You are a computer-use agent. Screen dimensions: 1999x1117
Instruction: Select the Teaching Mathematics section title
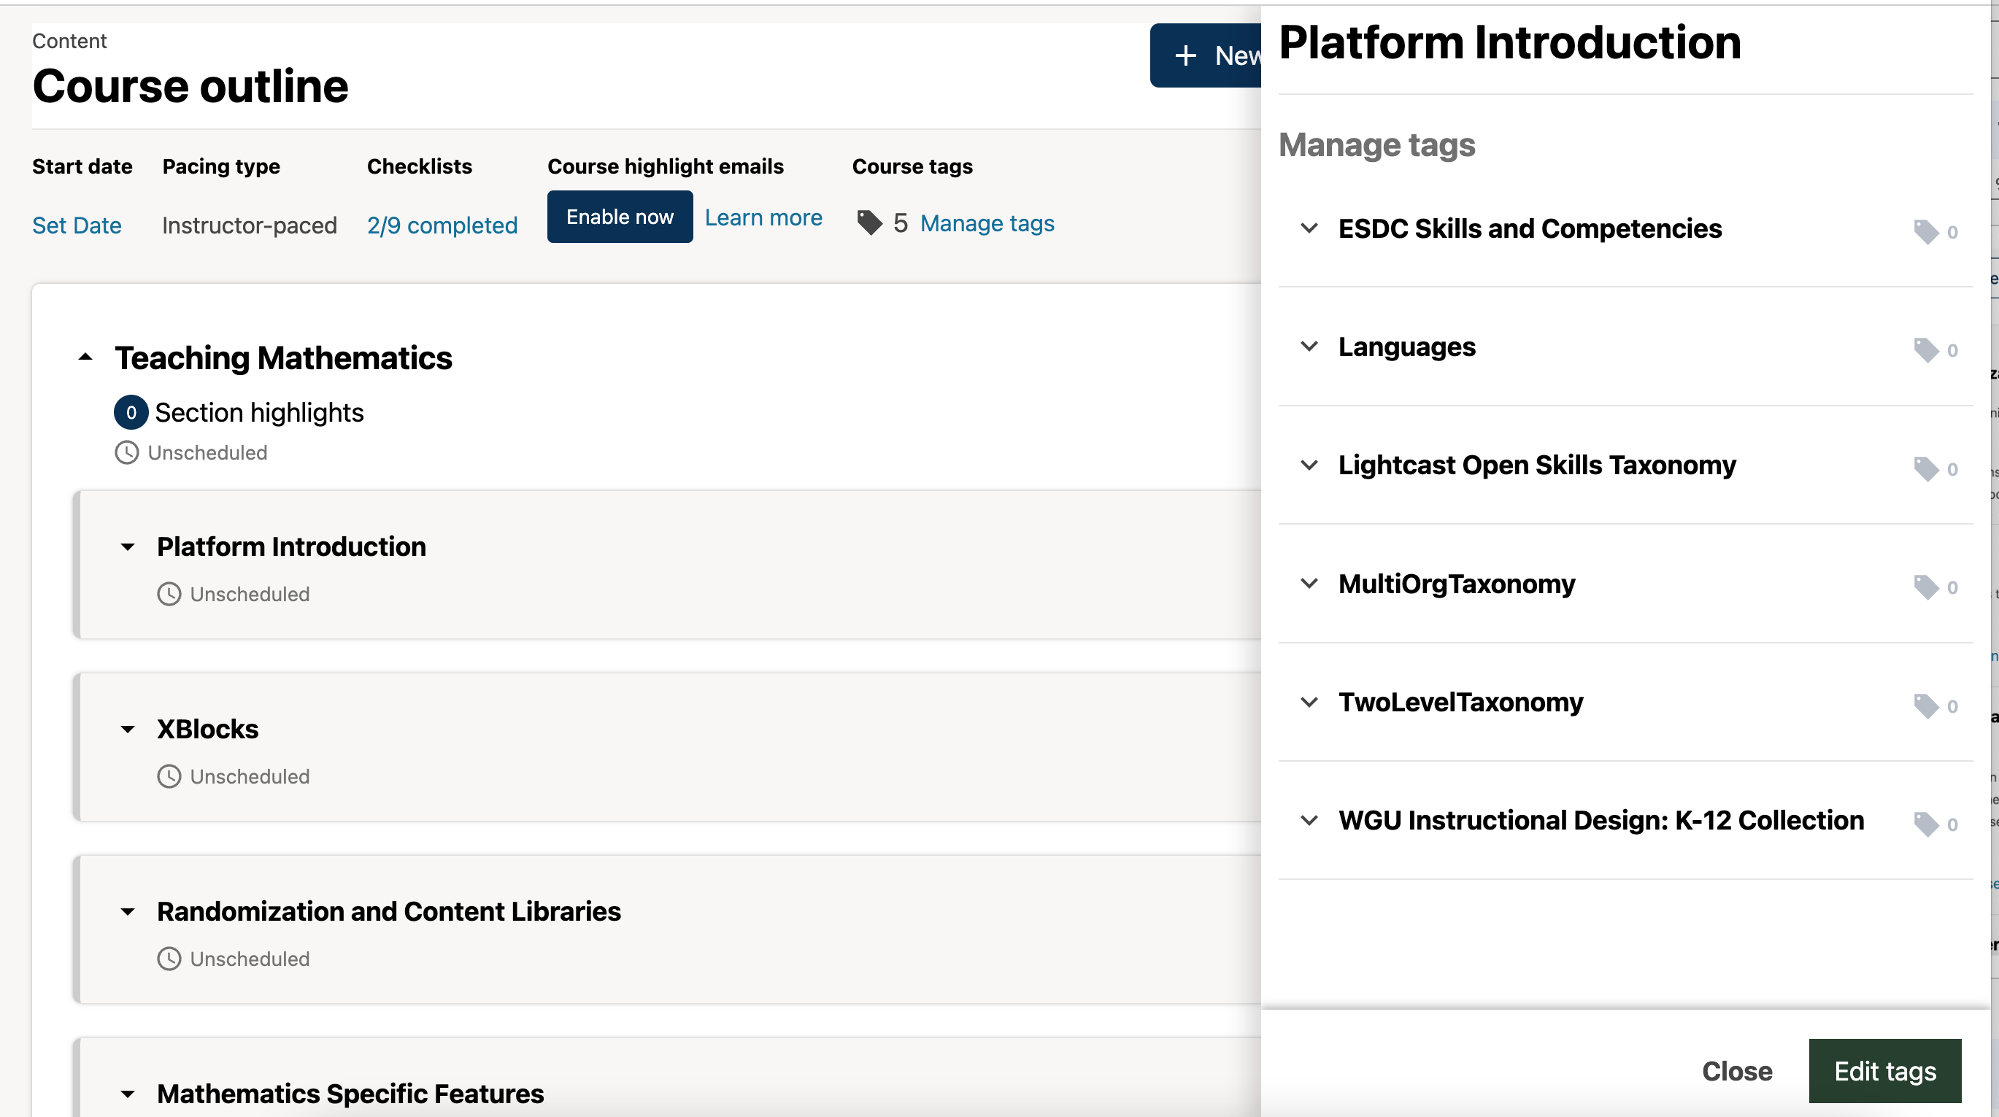point(283,358)
